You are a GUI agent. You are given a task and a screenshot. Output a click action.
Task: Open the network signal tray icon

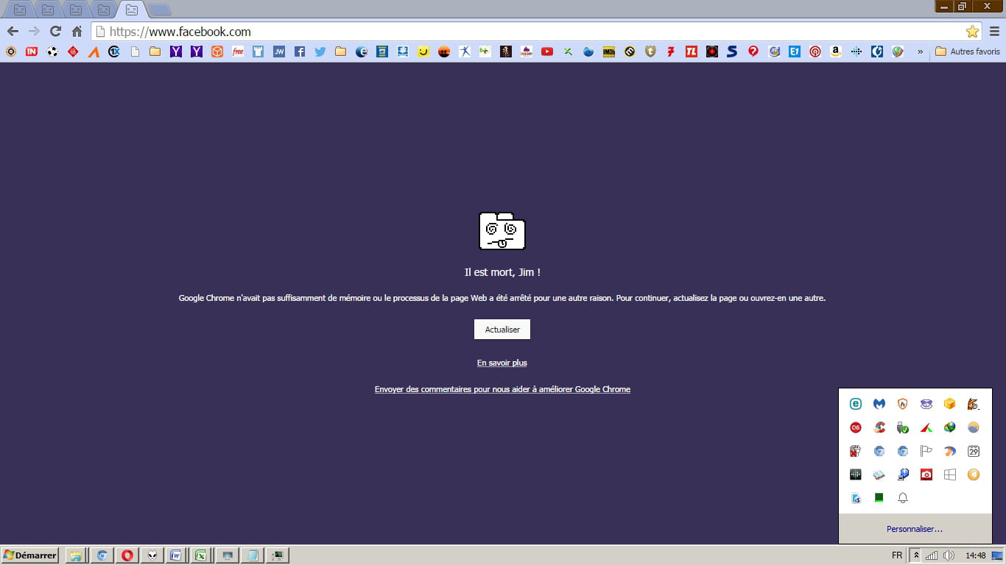(x=932, y=555)
